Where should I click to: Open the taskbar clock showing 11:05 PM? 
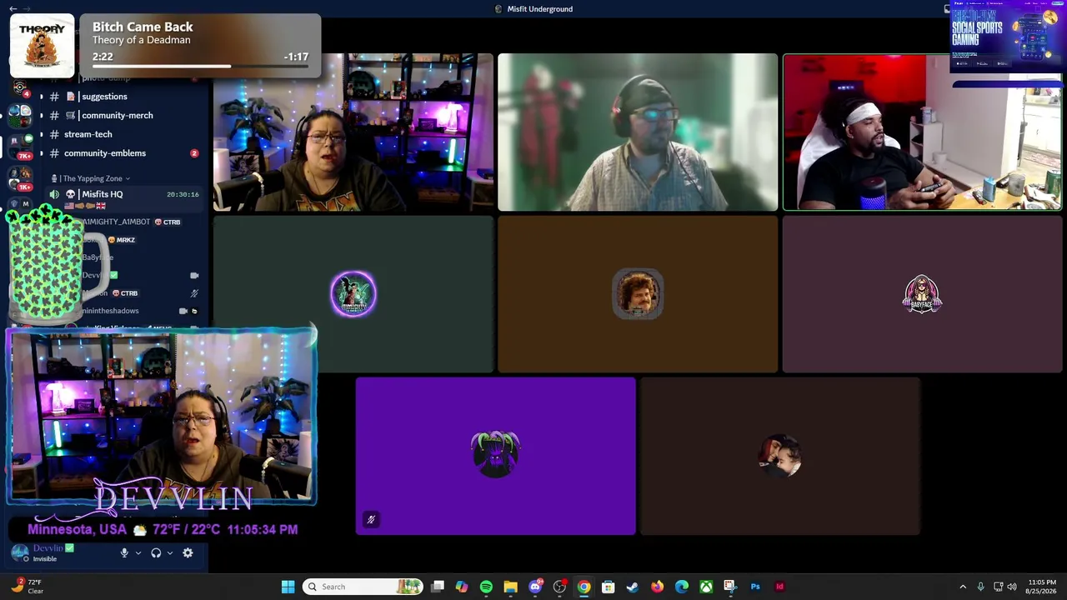click(x=1042, y=587)
